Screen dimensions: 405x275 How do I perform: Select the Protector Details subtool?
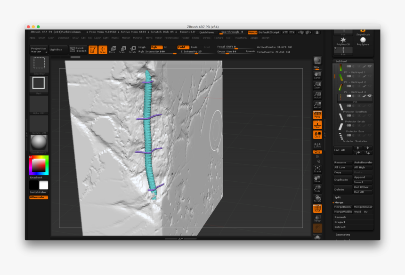(354, 121)
